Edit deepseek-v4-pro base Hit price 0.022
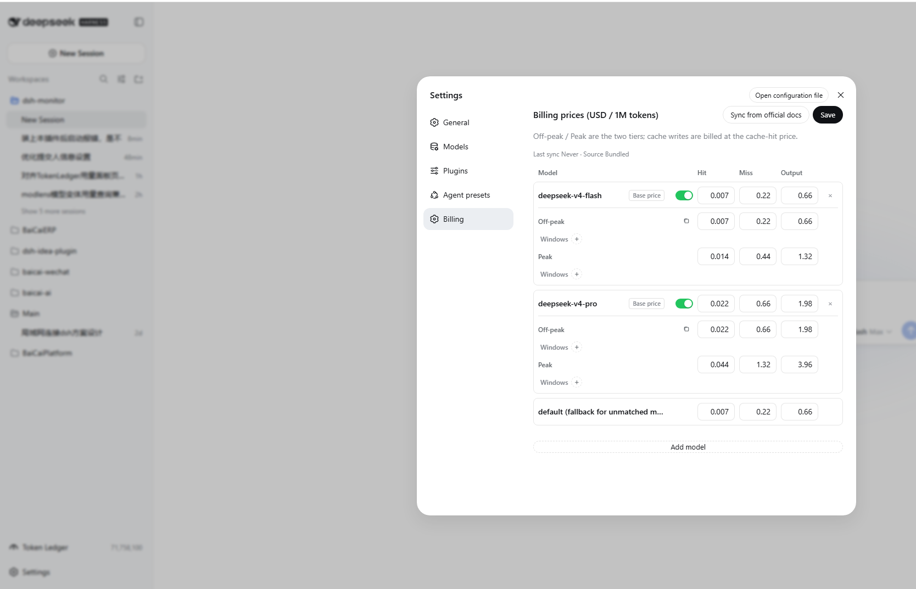The width and height of the screenshot is (916, 589). pyautogui.click(x=716, y=304)
